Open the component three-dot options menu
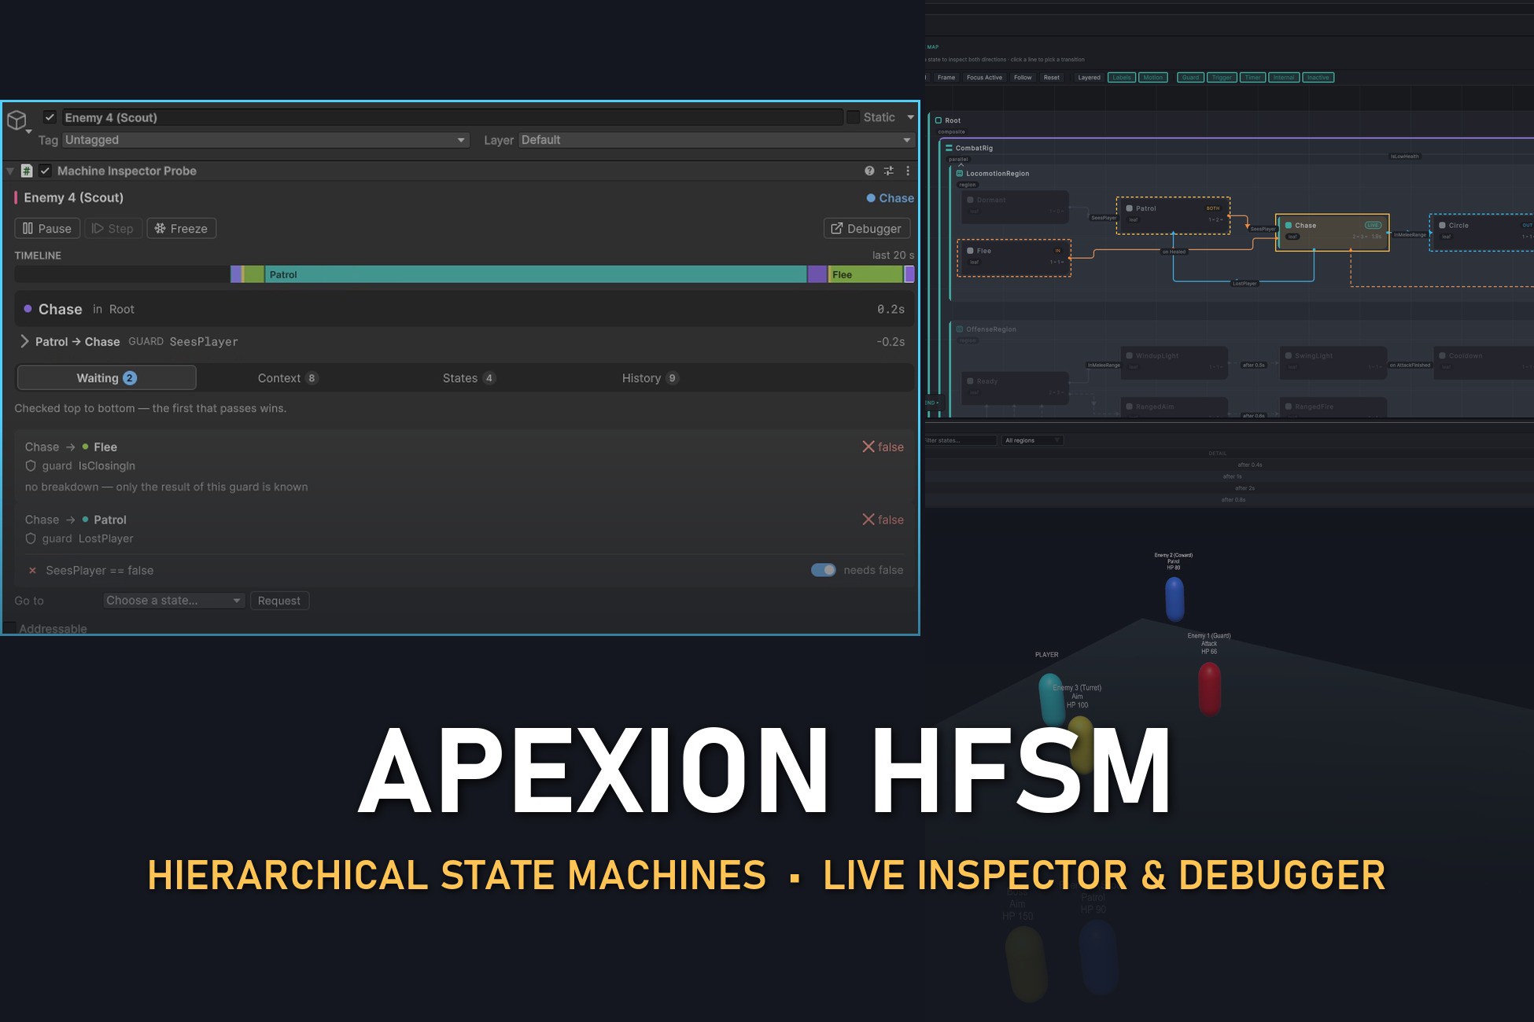The width and height of the screenshot is (1534, 1022). [908, 171]
